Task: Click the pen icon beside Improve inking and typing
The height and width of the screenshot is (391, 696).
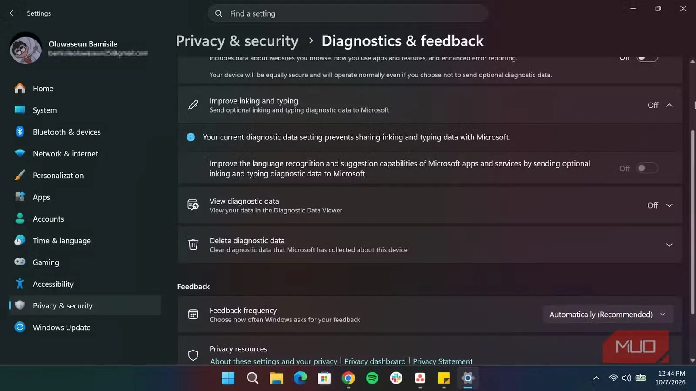Action: click(x=193, y=105)
